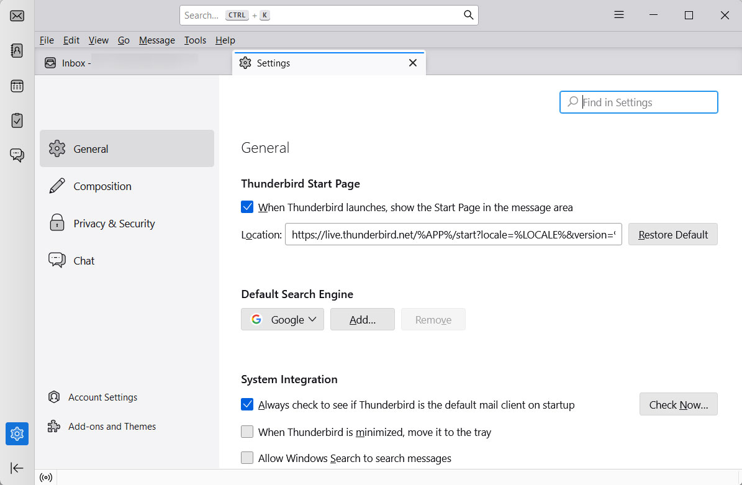742x485 pixels.
Task: Open the Calendar space icon
Action: tap(17, 86)
